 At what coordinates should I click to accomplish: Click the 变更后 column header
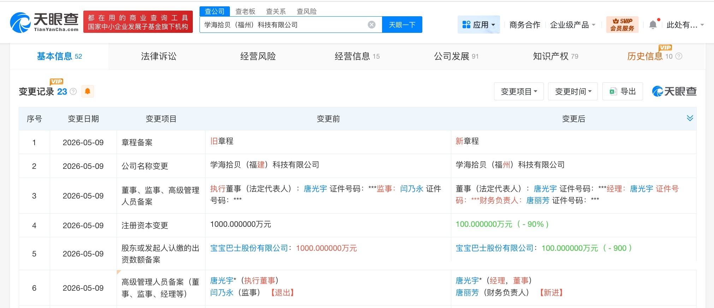573,119
